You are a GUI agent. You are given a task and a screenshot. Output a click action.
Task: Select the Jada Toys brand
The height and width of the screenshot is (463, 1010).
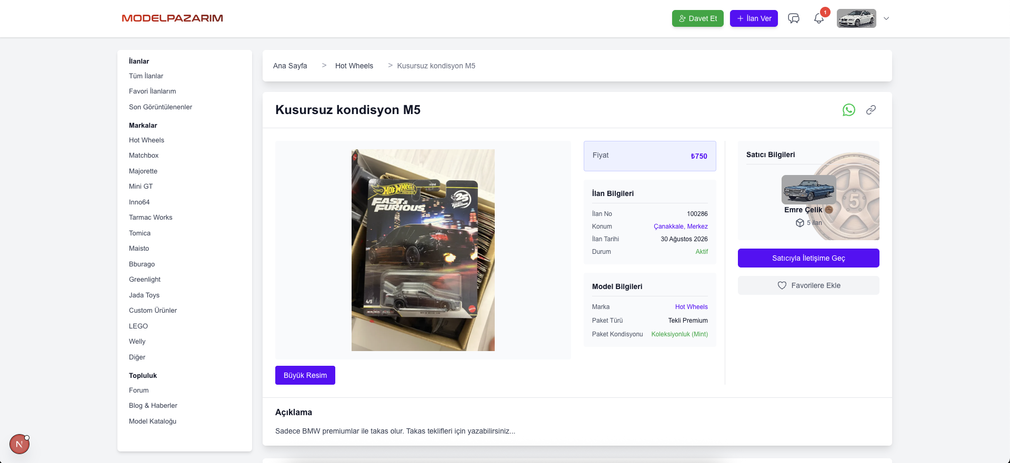[x=144, y=295]
